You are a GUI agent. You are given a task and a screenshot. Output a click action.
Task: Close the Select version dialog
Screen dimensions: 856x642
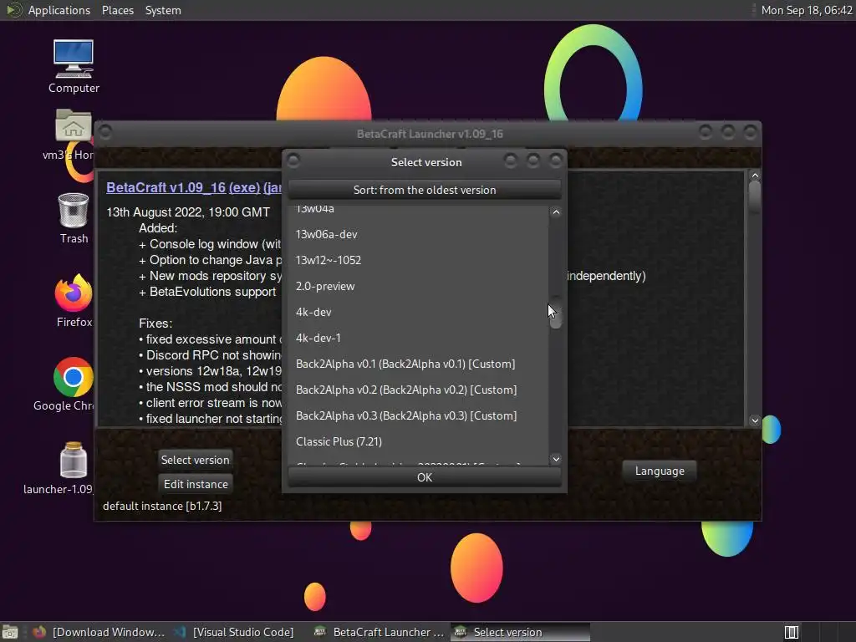(x=555, y=160)
